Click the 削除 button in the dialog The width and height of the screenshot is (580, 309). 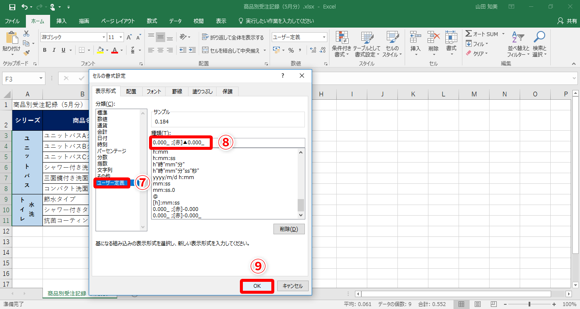tap(289, 229)
